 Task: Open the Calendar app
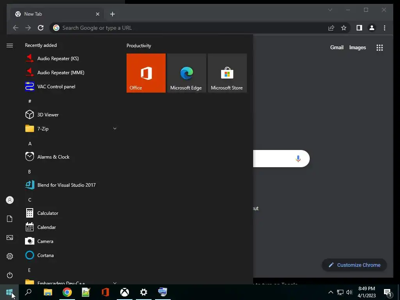click(x=71, y=227)
